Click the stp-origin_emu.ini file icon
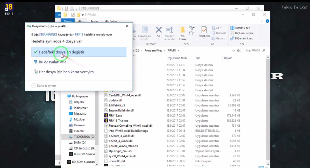This screenshot has height=168, width=310. tap(106, 151)
